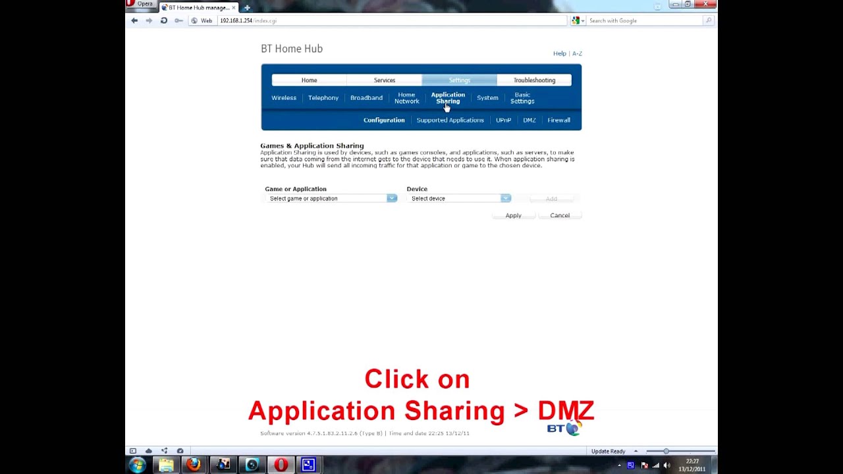Open the Telephony settings section

click(x=323, y=97)
